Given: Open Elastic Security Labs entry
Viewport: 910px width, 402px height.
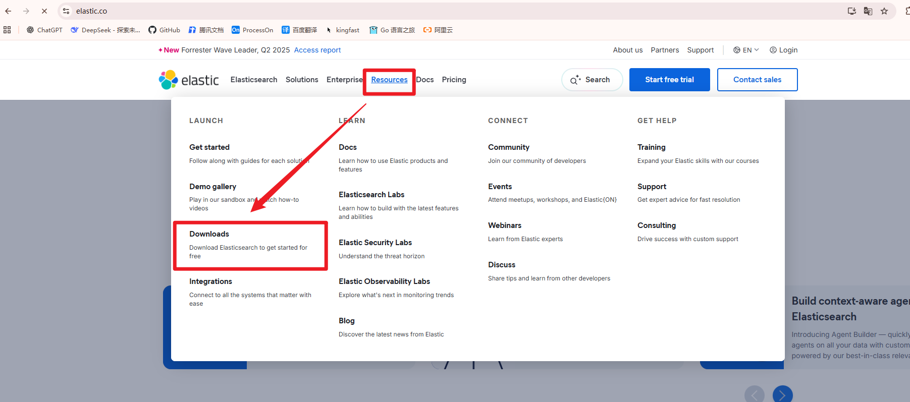Looking at the screenshot, I should coord(375,243).
